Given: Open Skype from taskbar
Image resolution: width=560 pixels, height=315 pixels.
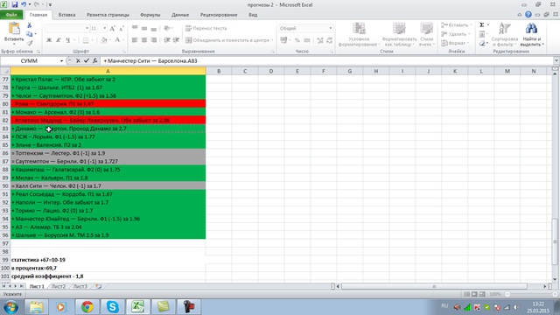Looking at the screenshot, I should 113,307.
